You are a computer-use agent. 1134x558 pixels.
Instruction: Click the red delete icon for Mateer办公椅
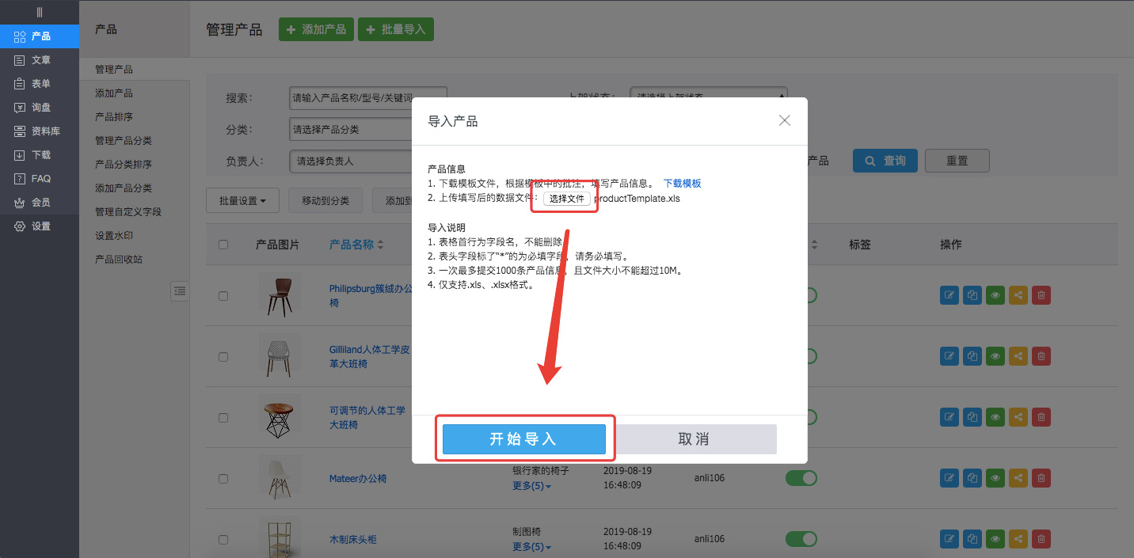pyautogui.click(x=1041, y=478)
